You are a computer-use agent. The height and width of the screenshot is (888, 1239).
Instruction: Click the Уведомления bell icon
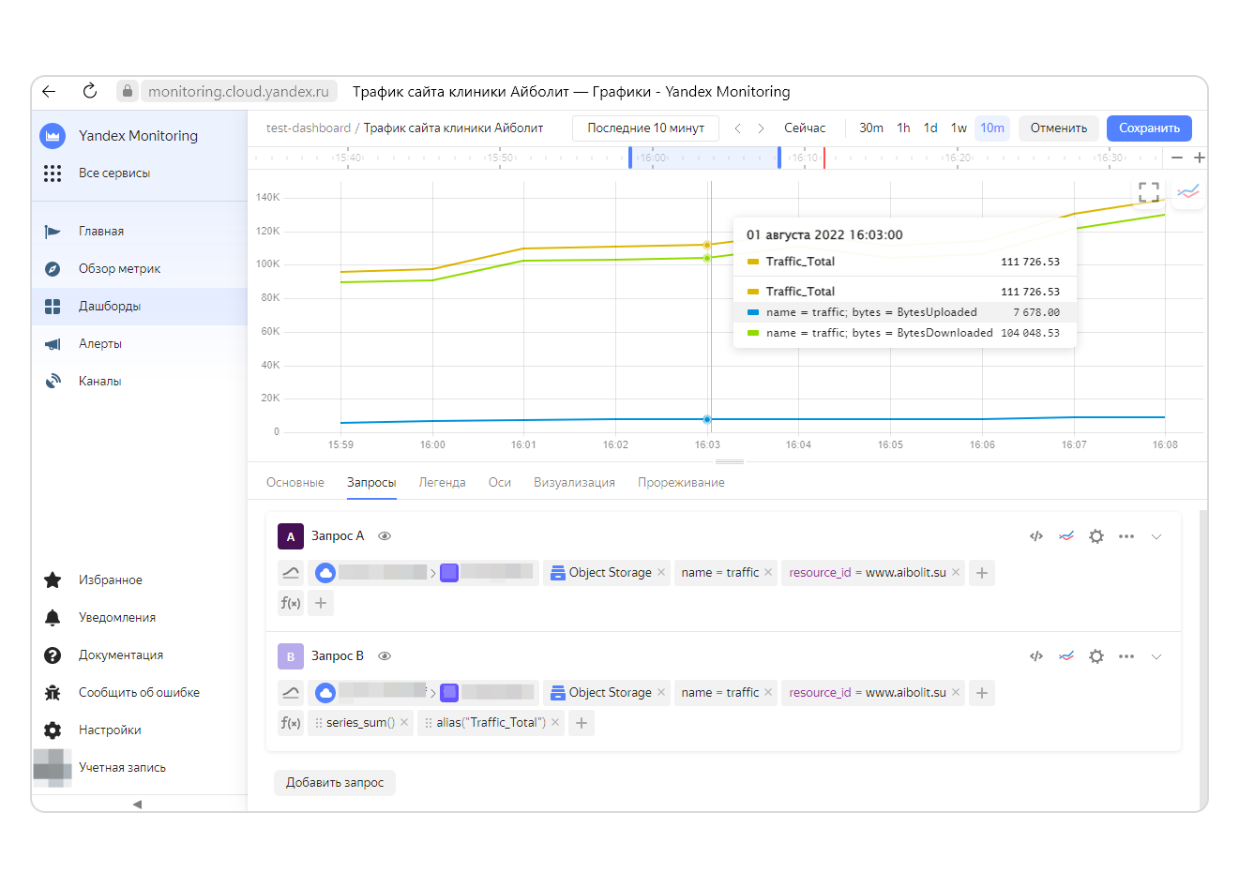(53, 618)
